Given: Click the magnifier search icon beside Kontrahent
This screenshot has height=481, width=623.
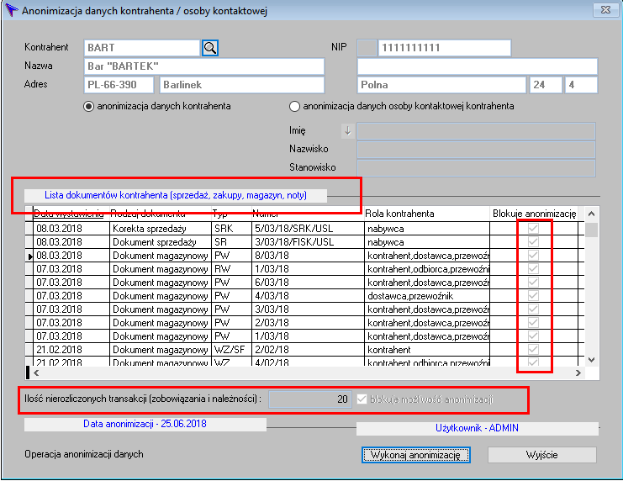Looking at the screenshot, I should 210,48.
